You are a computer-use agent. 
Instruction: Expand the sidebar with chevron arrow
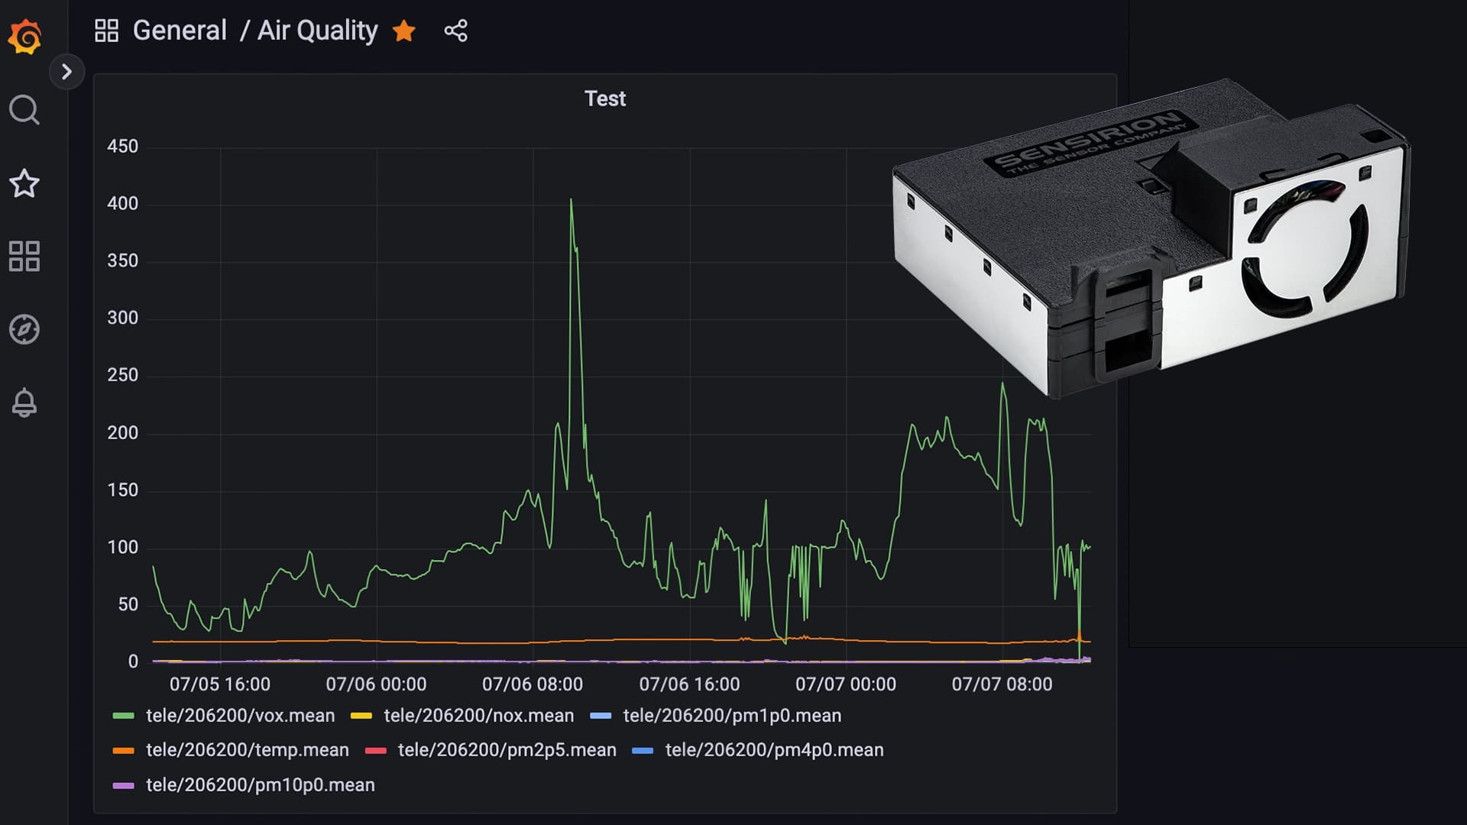click(x=66, y=72)
